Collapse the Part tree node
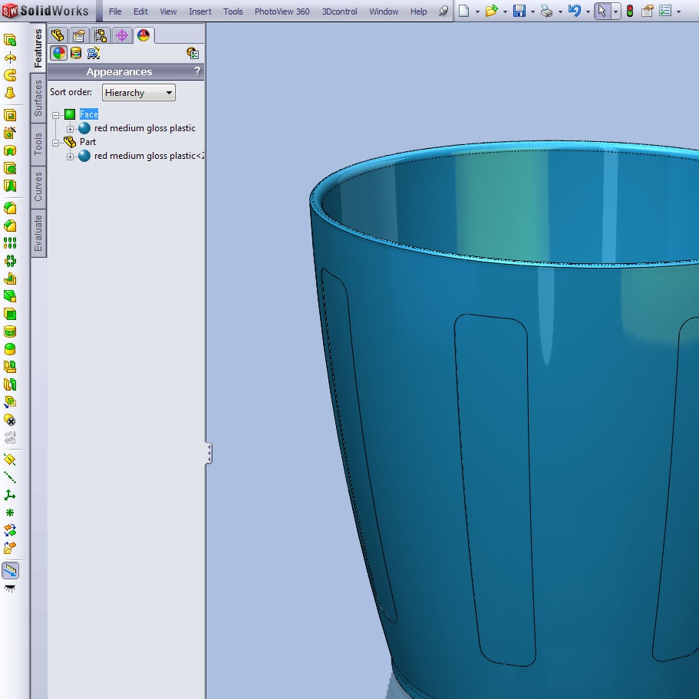This screenshot has width=699, height=699. [x=56, y=143]
